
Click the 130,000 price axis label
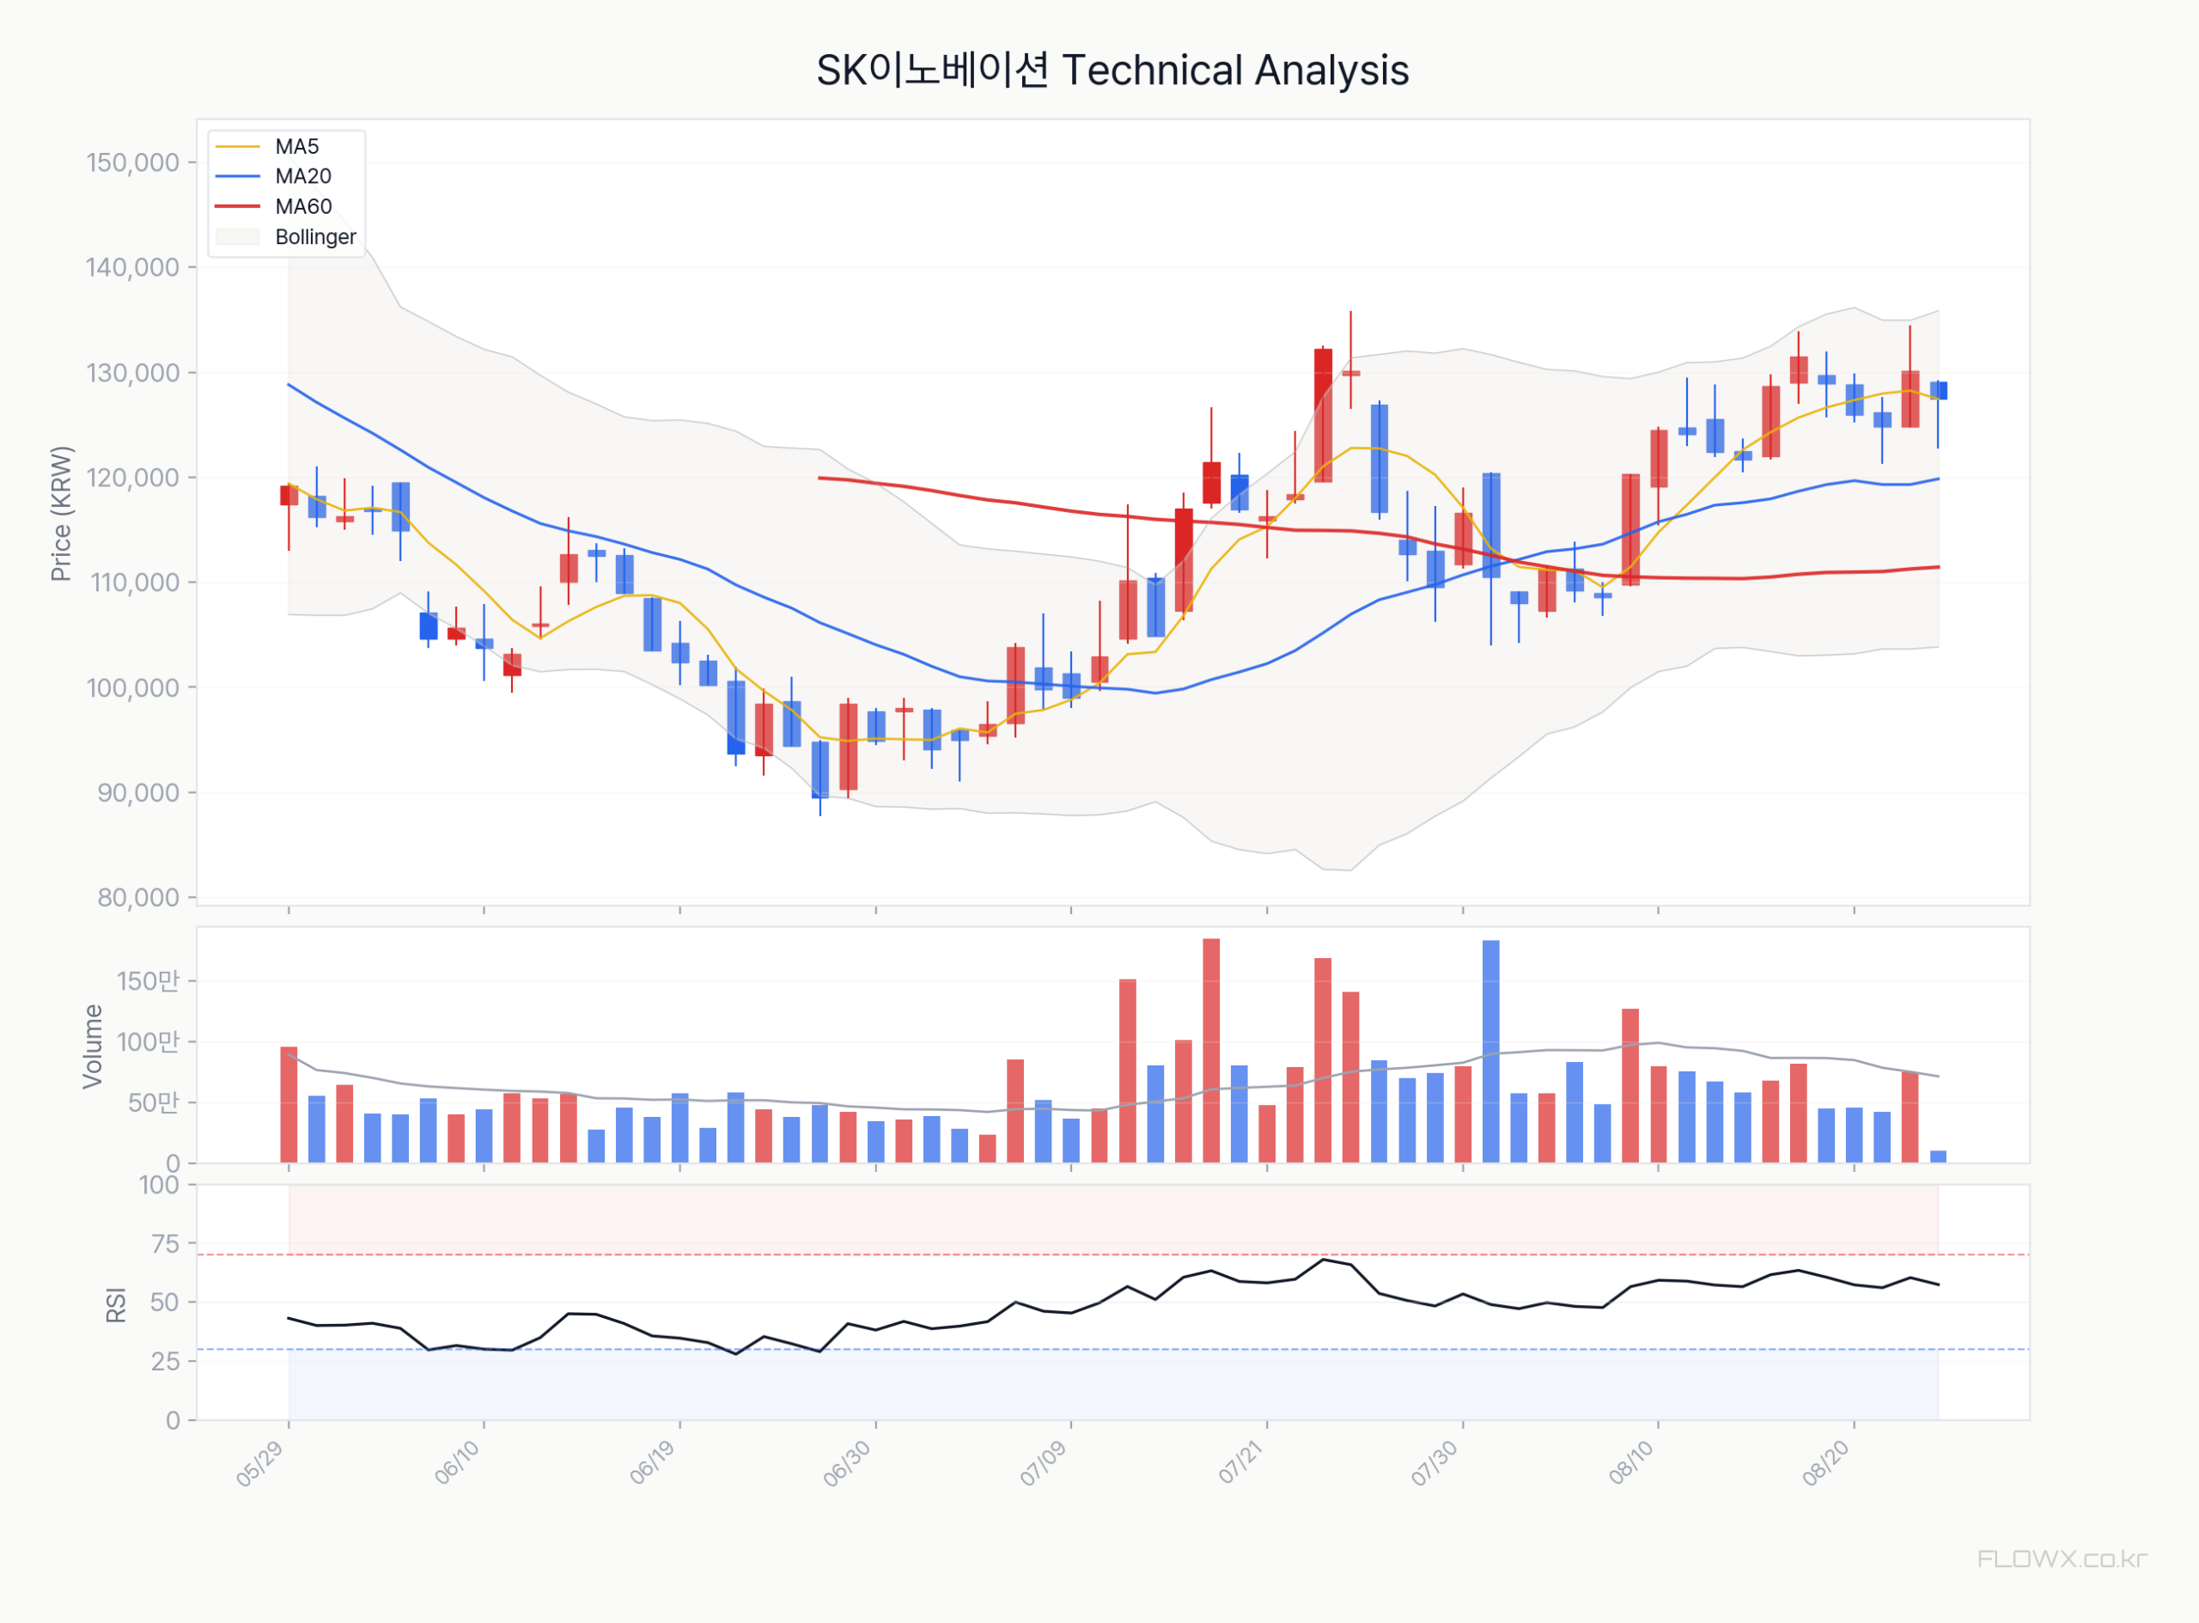[132, 372]
